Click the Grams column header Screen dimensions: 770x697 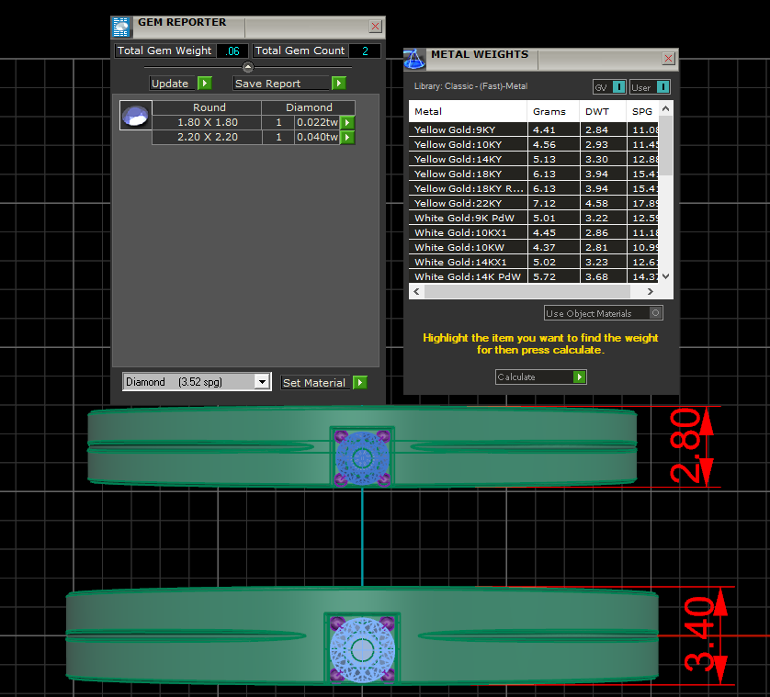pyautogui.click(x=549, y=111)
